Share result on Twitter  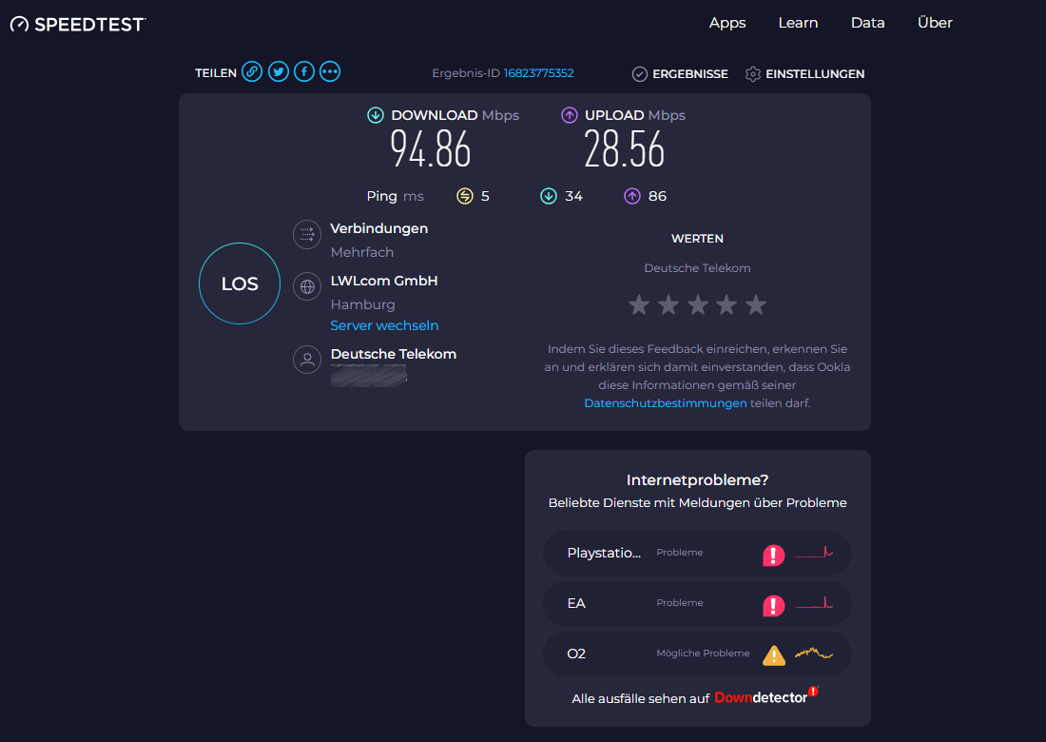(x=279, y=71)
